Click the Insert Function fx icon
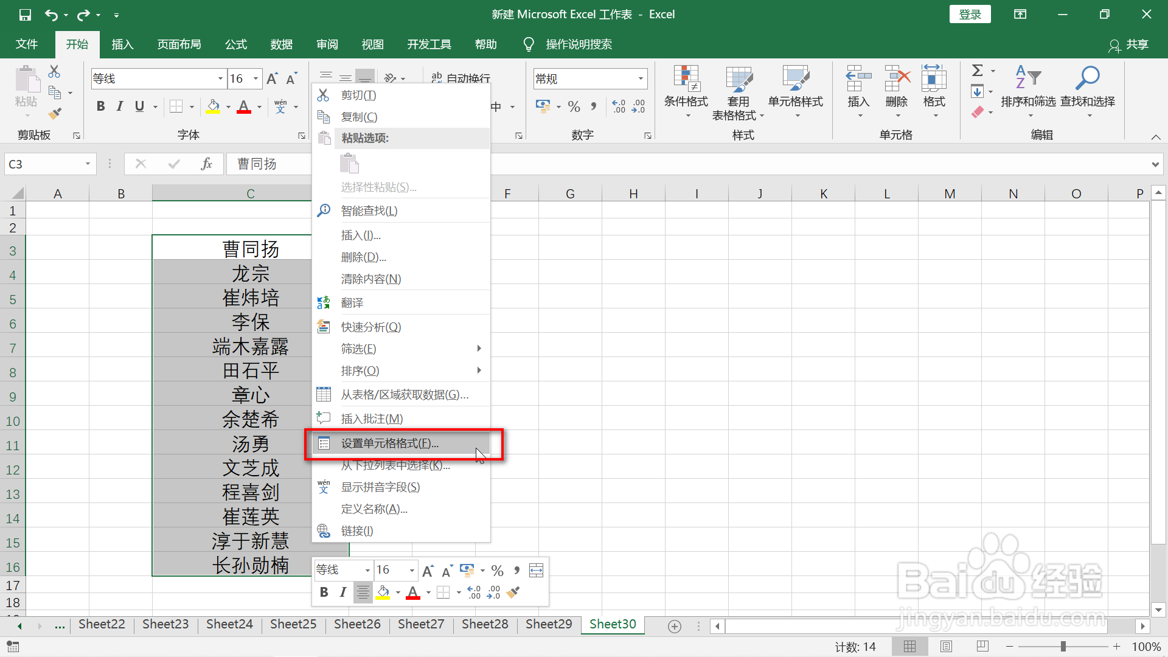The height and width of the screenshot is (657, 1168). pos(206,164)
